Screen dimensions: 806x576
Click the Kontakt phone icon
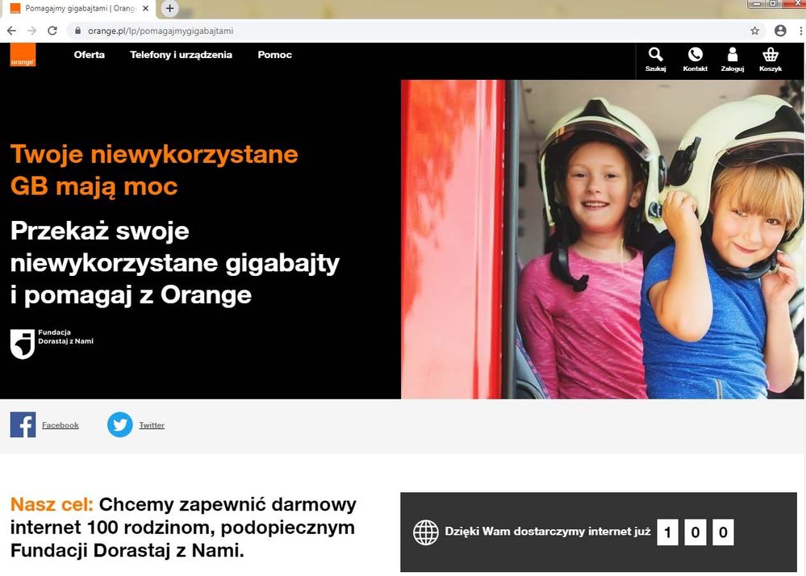[695, 55]
